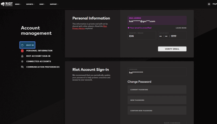Screen dimensions: 217x124
Task: Click the Username field
Action: point(157,72)
